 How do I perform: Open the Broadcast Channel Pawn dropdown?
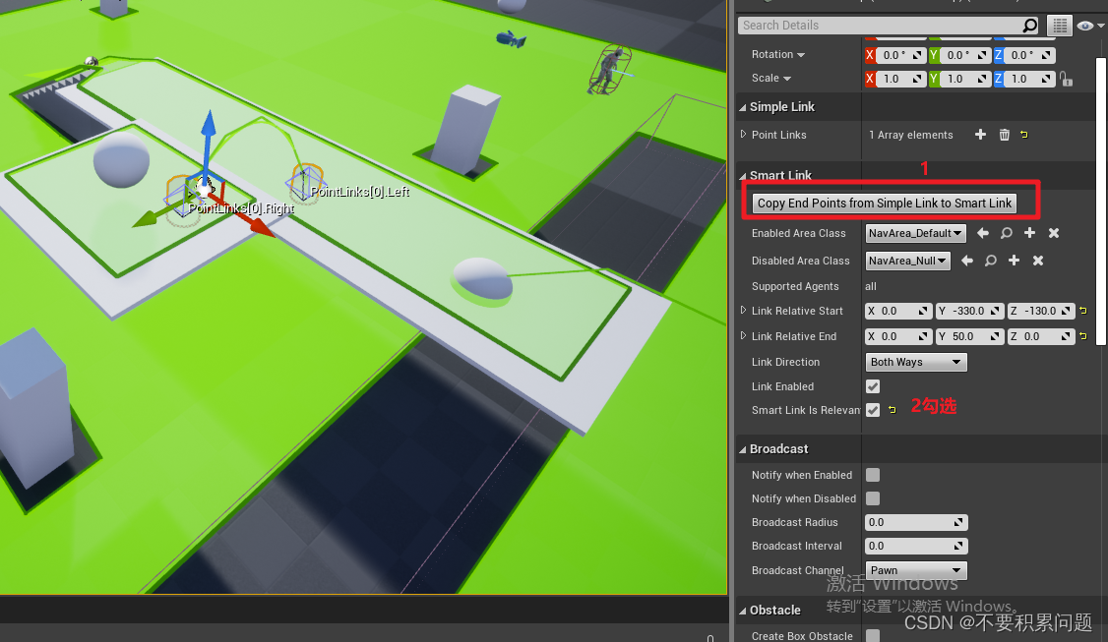[915, 570]
